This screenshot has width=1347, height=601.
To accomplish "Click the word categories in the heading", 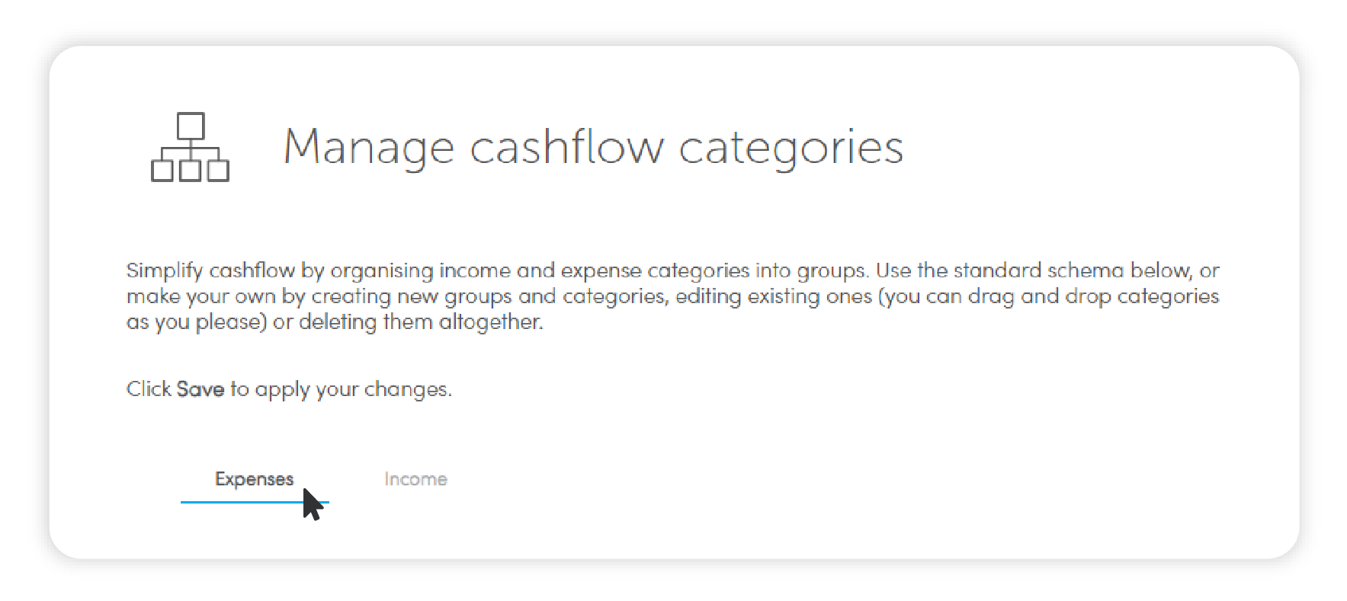I will (x=791, y=147).
